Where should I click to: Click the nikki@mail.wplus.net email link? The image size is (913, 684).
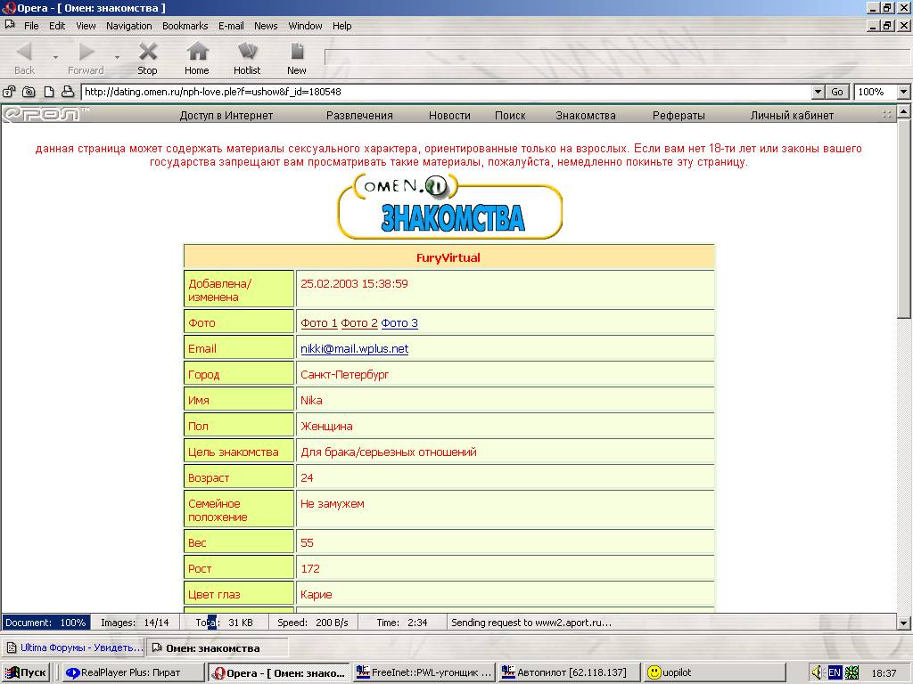click(x=354, y=348)
